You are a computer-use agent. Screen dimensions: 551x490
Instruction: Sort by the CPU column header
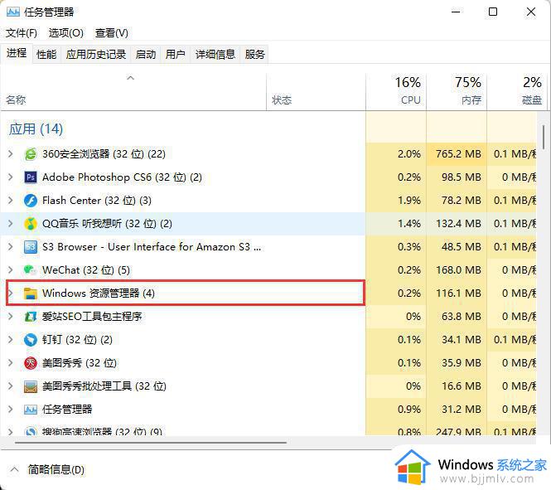click(396, 92)
